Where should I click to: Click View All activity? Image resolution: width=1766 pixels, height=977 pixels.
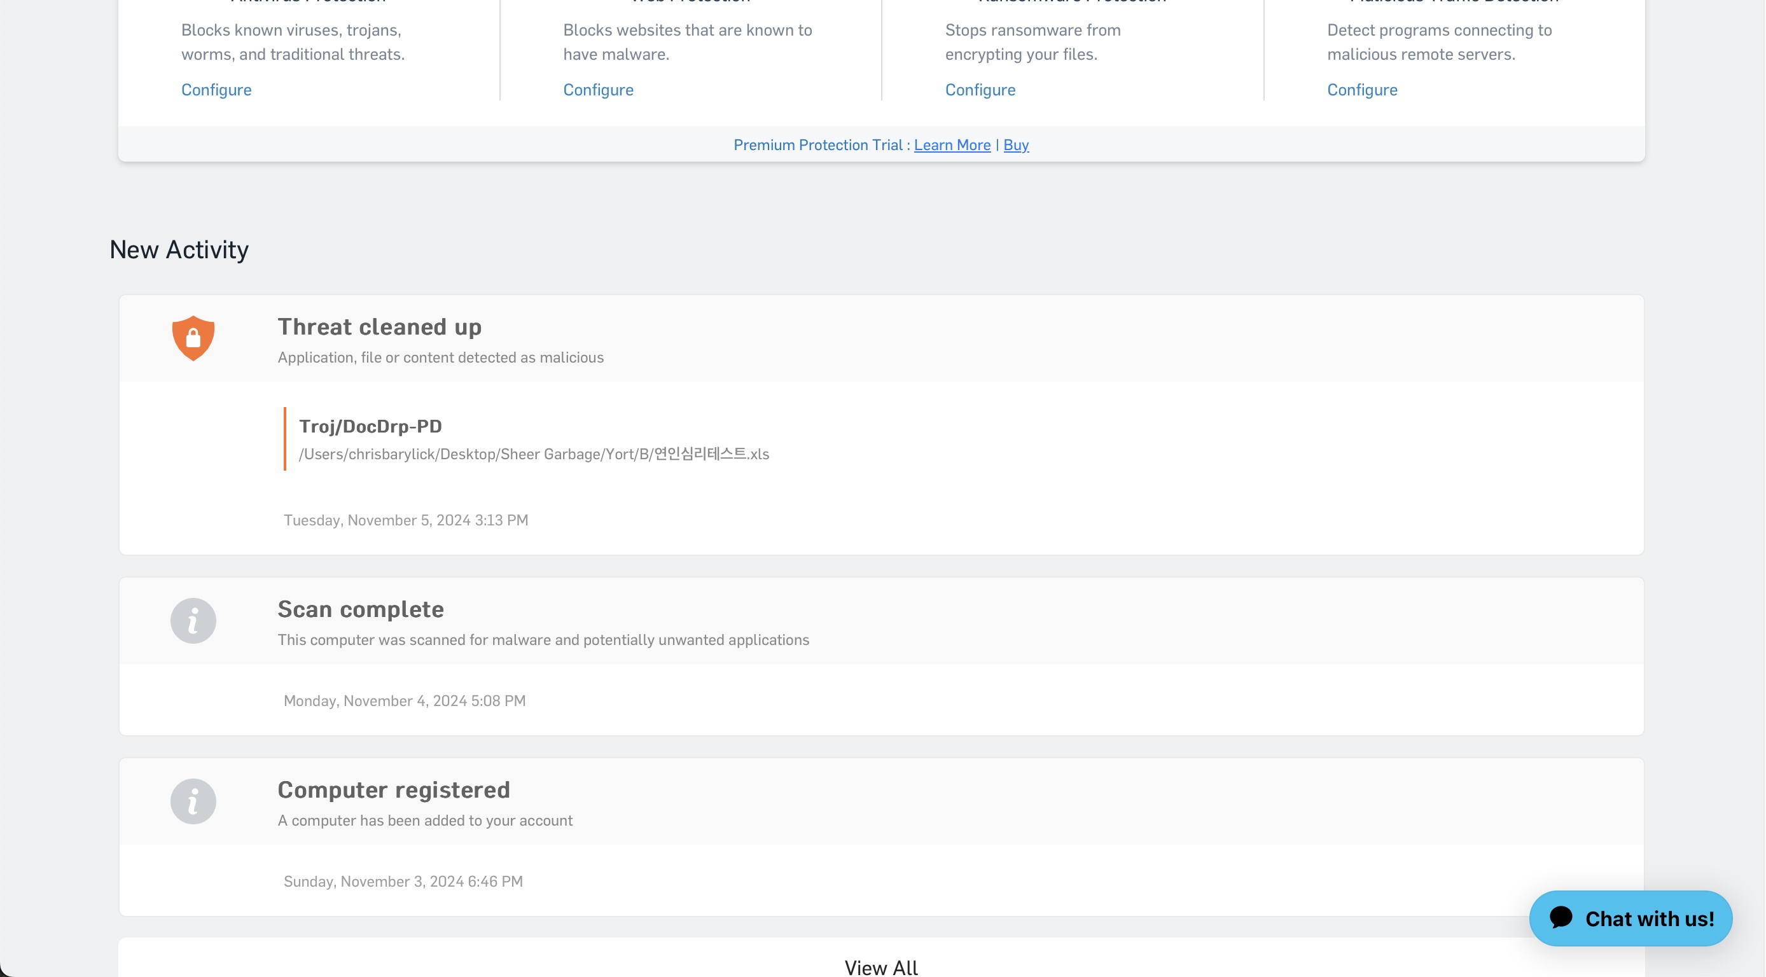point(880,966)
